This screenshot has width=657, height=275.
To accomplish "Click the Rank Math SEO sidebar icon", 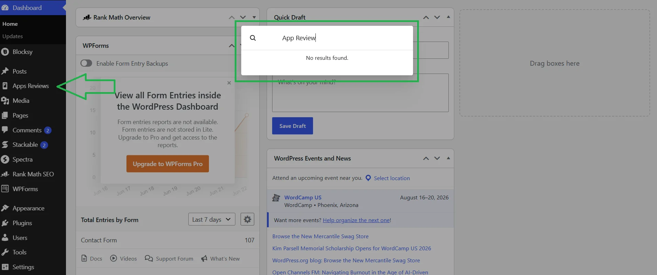I will 5,174.
